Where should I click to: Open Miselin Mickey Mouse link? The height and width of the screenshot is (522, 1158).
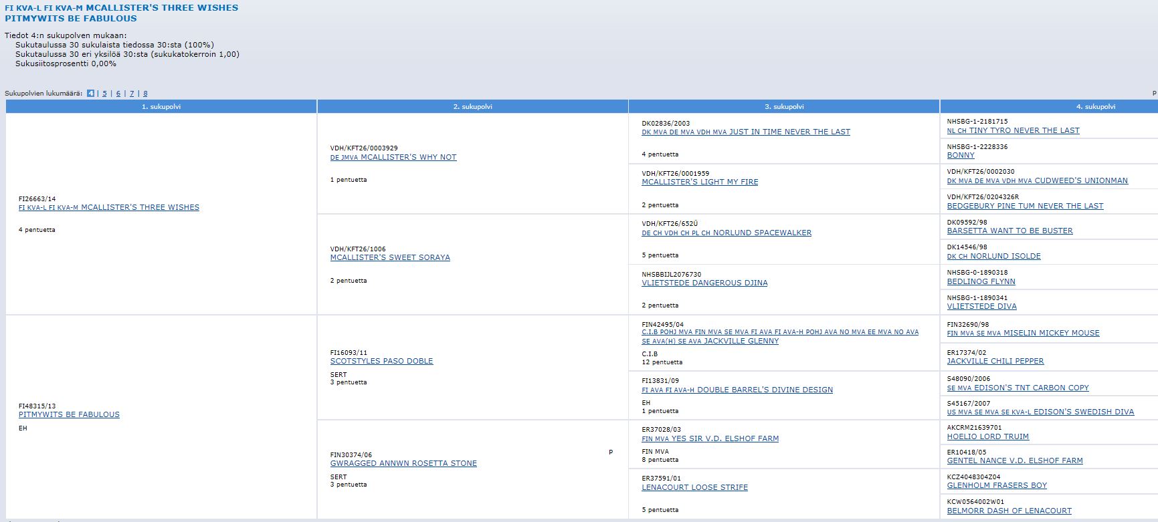click(x=1023, y=333)
